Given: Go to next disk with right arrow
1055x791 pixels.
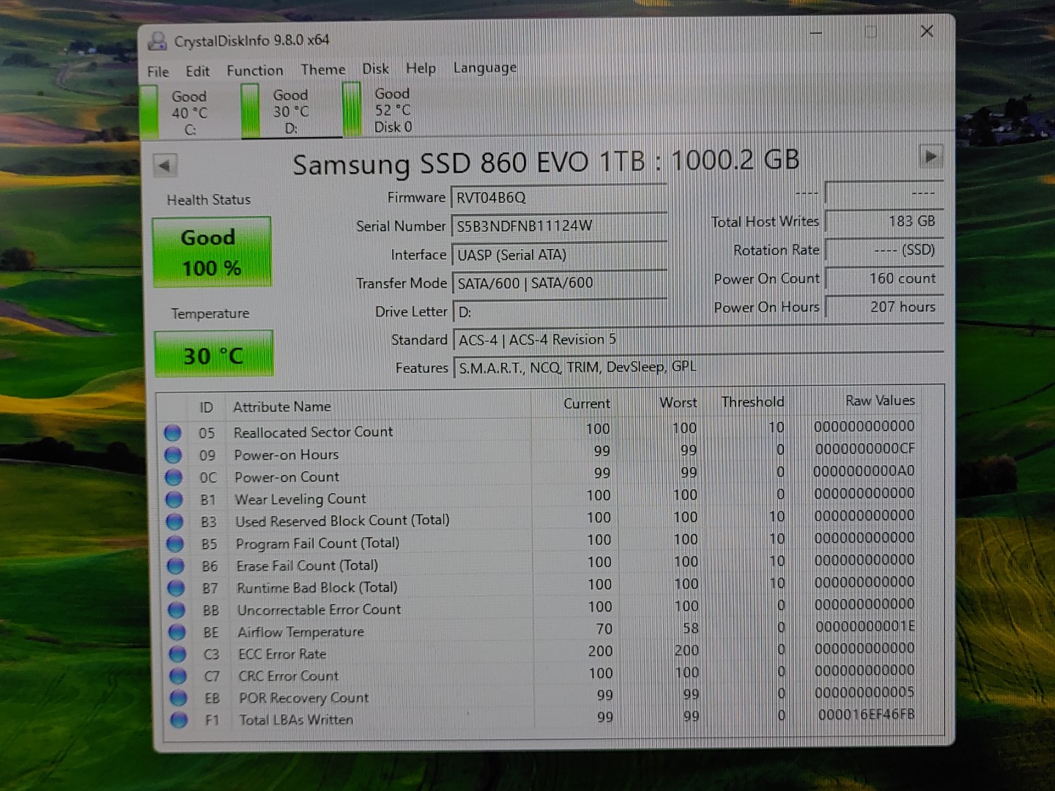Looking at the screenshot, I should click(930, 156).
